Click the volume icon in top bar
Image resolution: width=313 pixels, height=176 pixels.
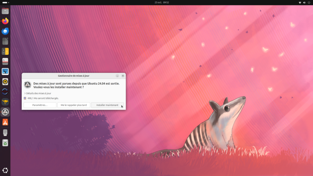coord(304,3)
